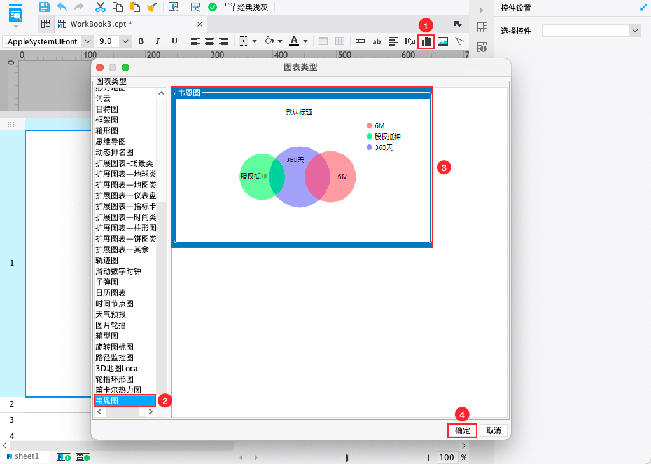
Task: Add a new polymerization sheet icon
Action: tap(83, 457)
